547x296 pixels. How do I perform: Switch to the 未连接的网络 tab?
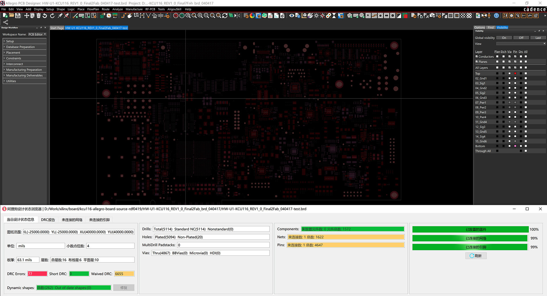click(72, 220)
